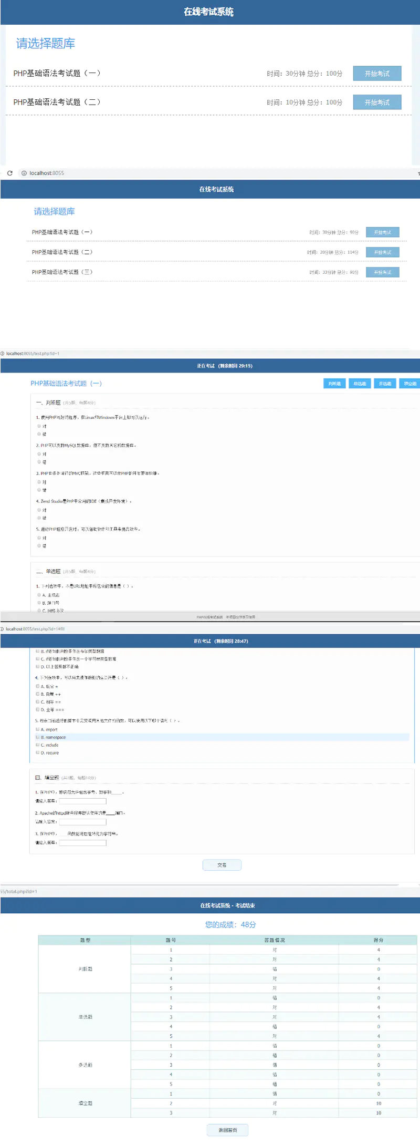The height and width of the screenshot is (1145, 420).
Task: Choose 对 for the Zend Studio question
Action: (x=39, y=510)
